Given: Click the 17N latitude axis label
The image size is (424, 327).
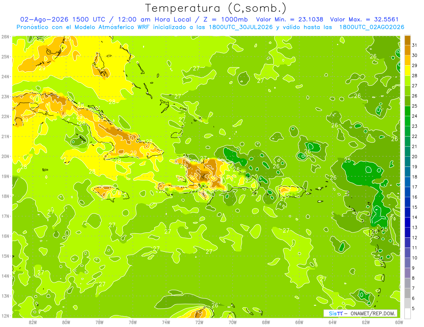Looking at the screenshot, I should coord(5,216).
